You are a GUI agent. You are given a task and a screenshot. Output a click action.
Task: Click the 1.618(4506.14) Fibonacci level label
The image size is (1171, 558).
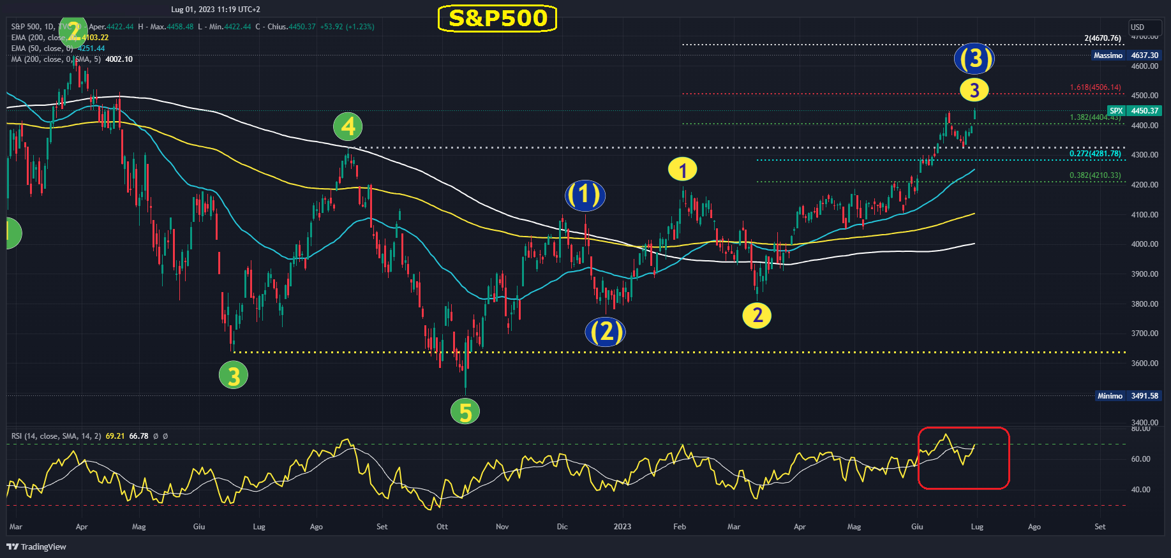click(1095, 87)
